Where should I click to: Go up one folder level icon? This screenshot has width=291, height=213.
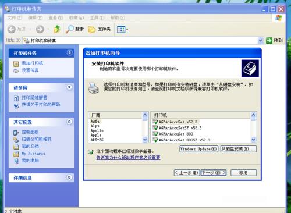click(x=57, y=29)
